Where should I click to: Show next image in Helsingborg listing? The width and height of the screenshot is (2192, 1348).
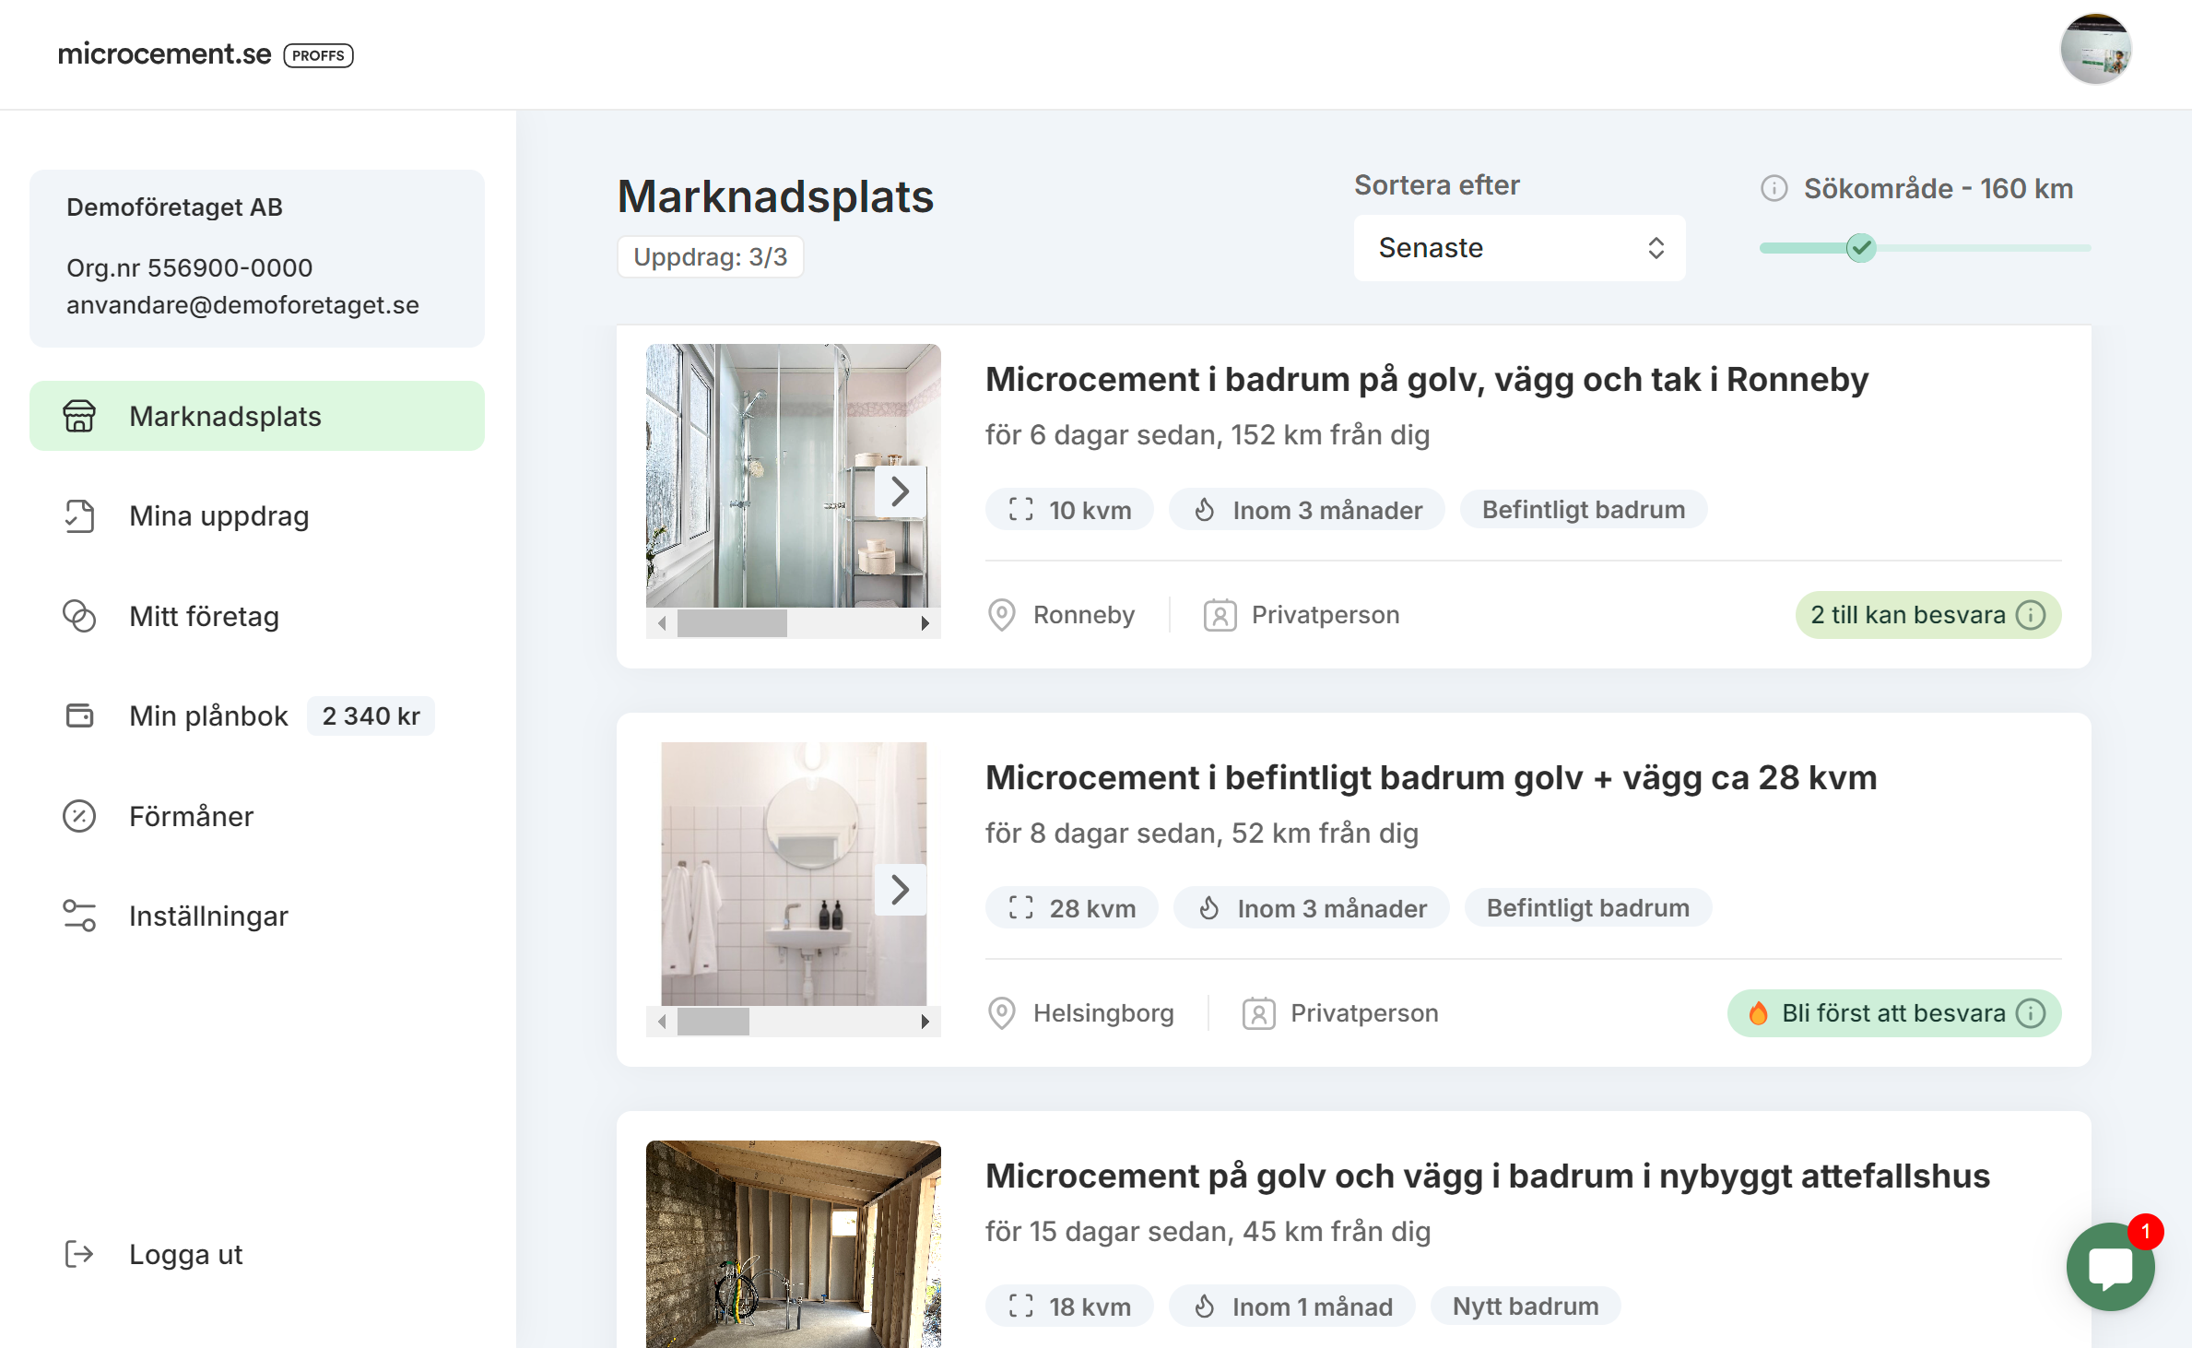pyautogui.click(x=901, y=890)
